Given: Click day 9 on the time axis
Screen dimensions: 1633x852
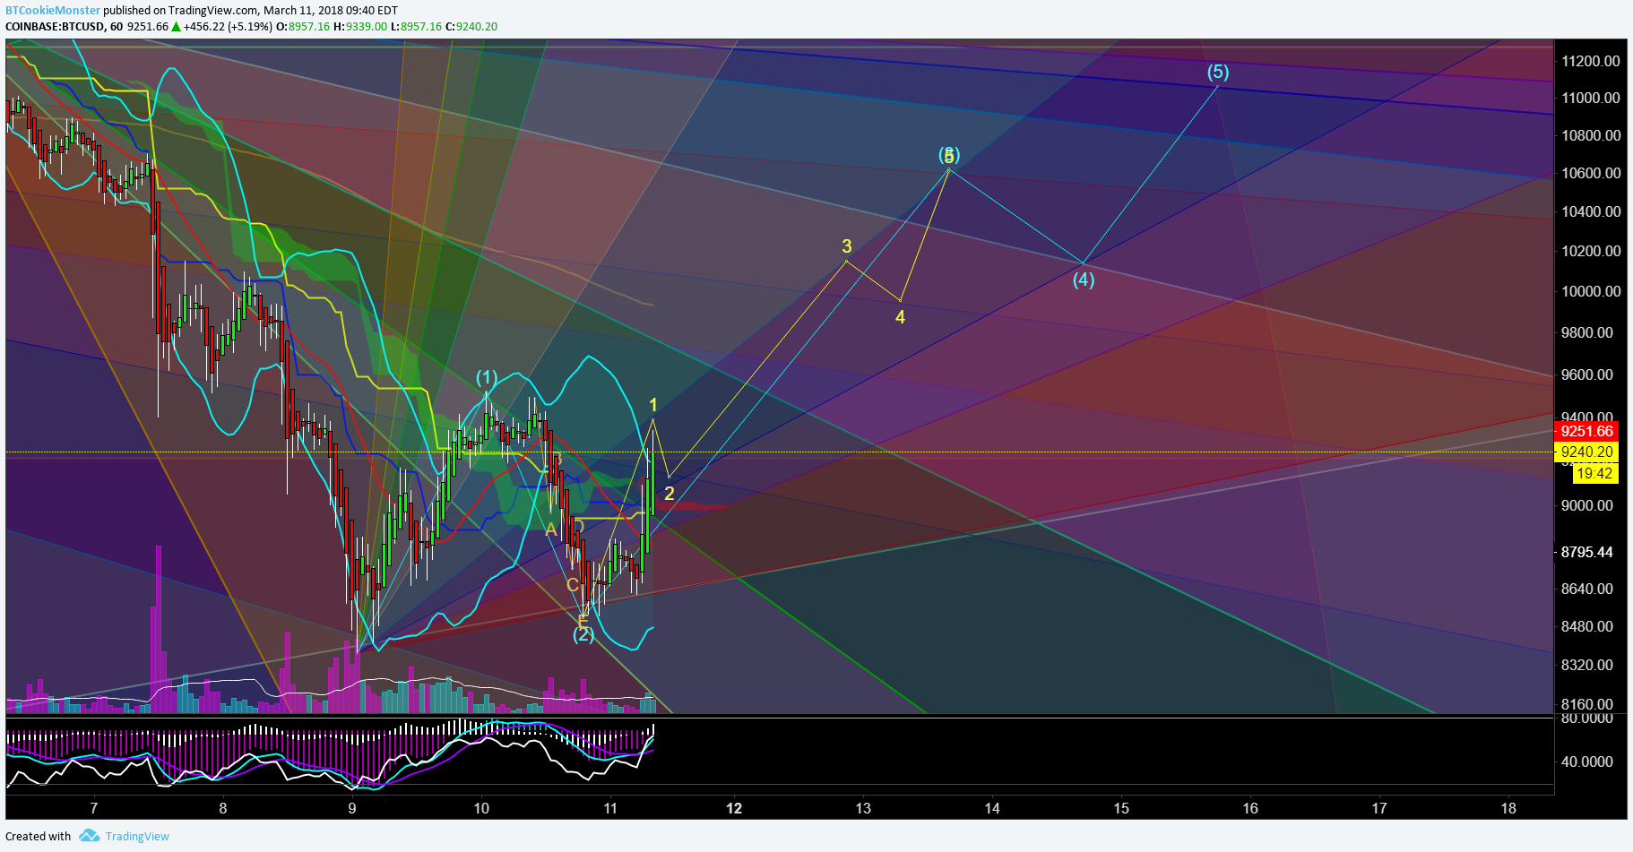Looking at the screenshot, I should pos(352,808).
